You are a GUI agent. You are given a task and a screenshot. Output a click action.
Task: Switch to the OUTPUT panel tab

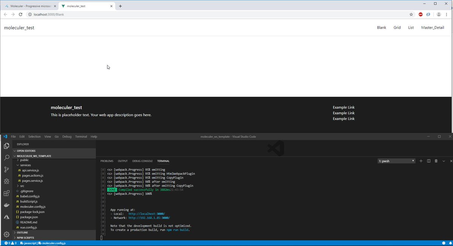click(123, 161)
